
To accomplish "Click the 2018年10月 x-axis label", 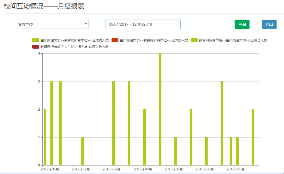I will (236, 169).
